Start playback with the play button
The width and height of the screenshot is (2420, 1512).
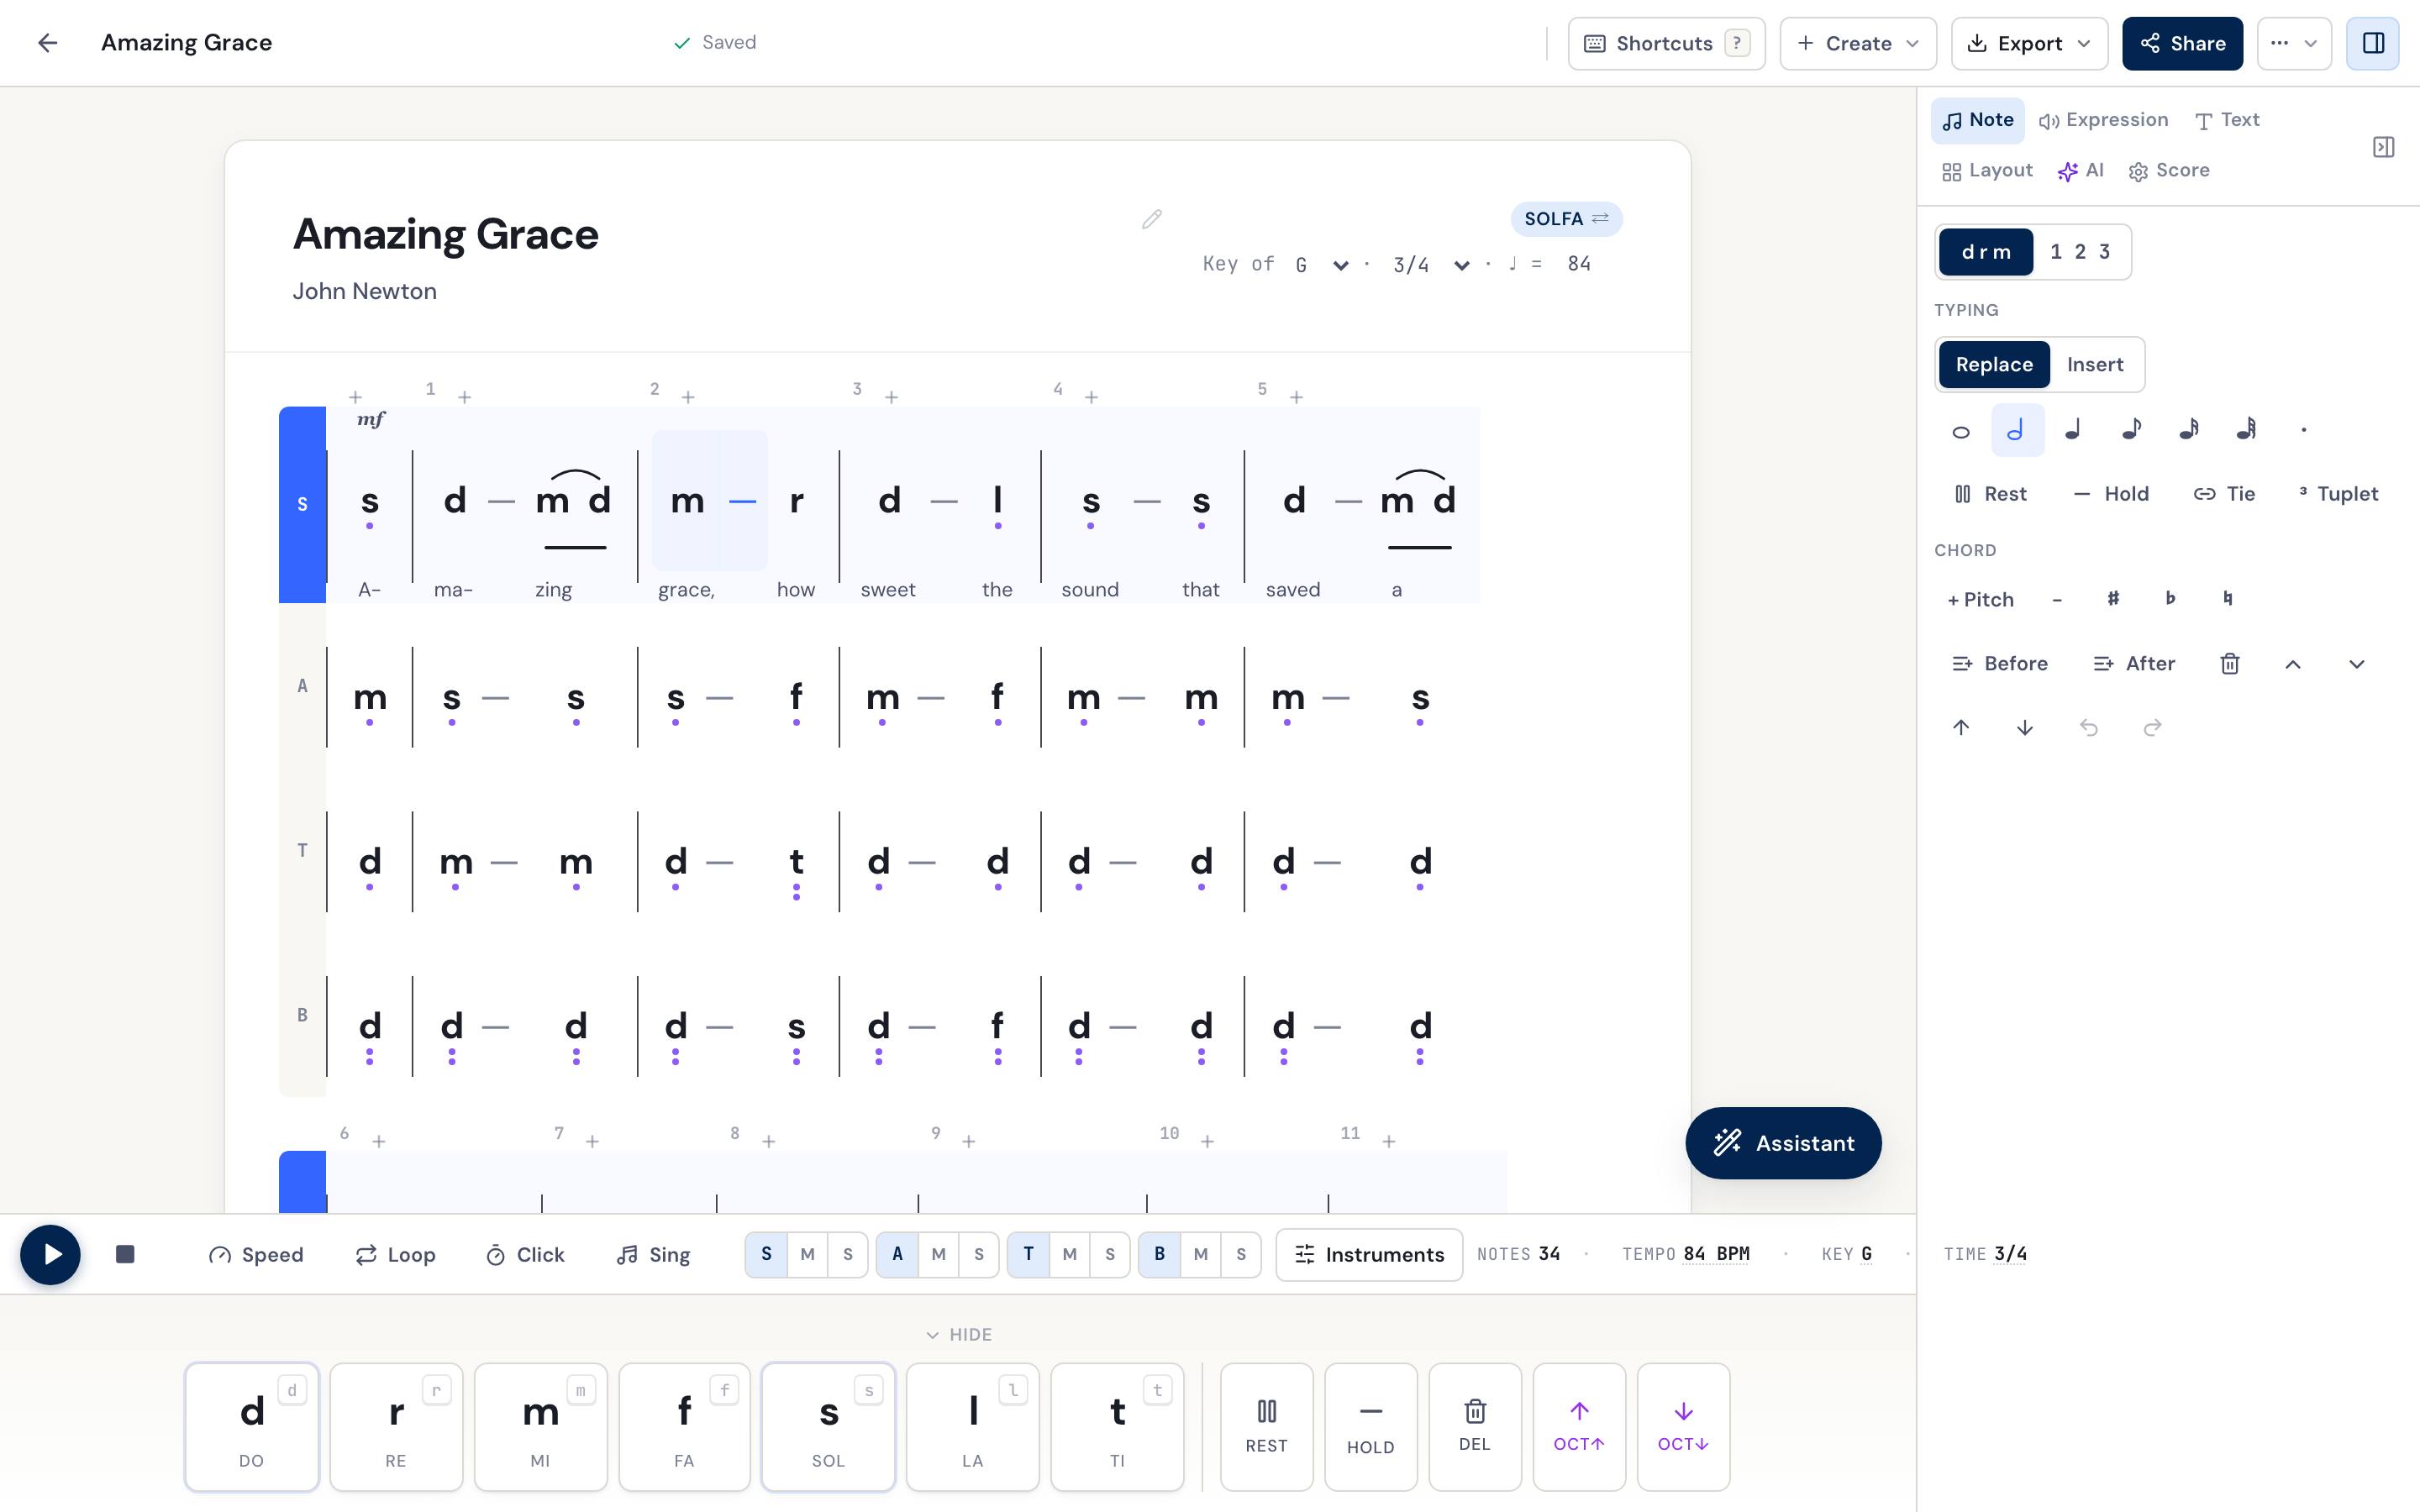pos(50,1254)
